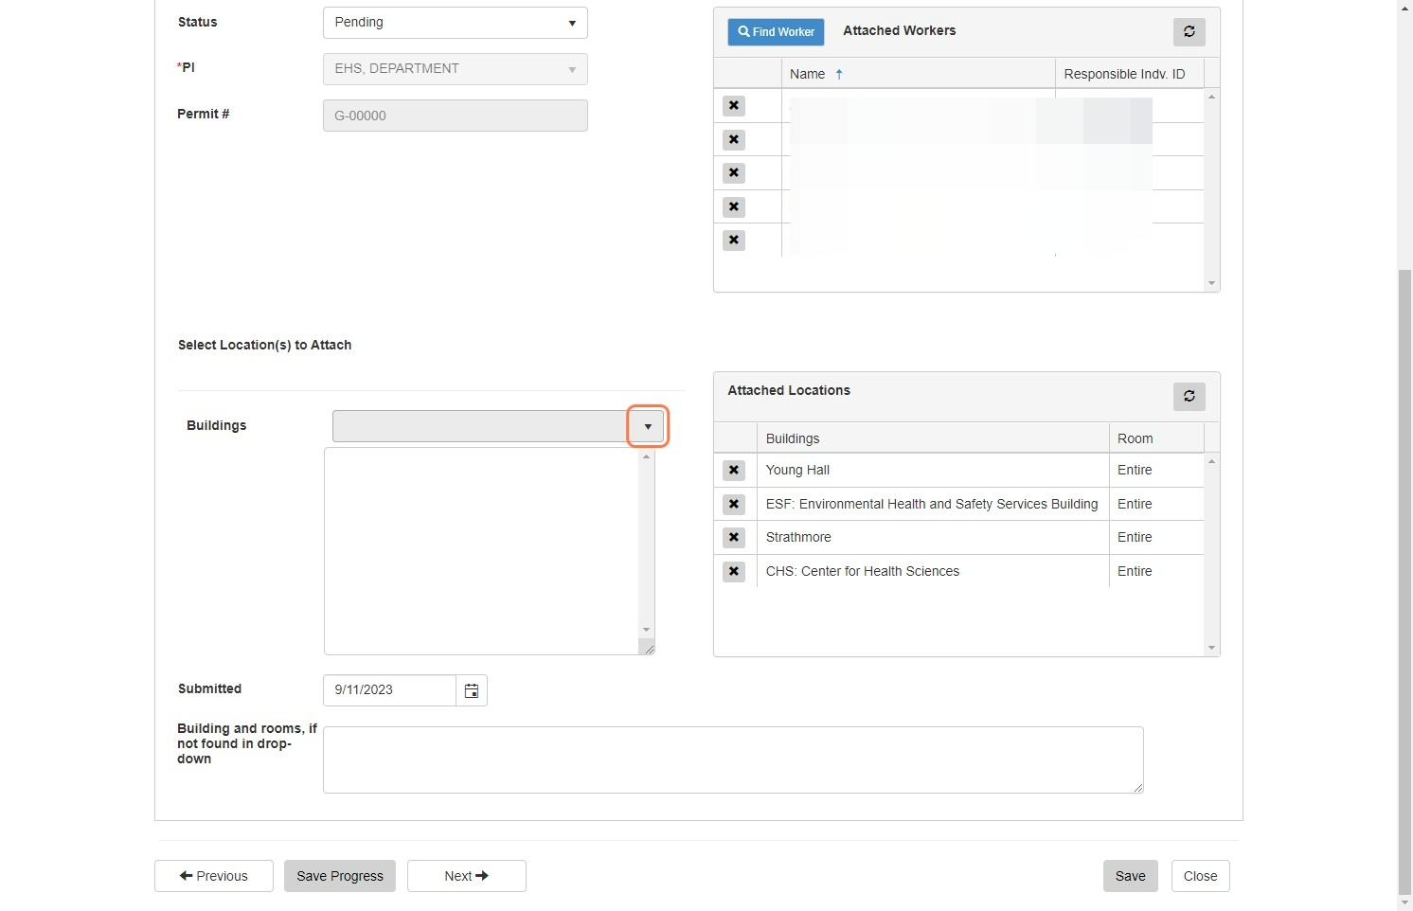This screenshot has width=1413, height=911.
Task: Click the Buildings column header
Action: click(933, 438)
